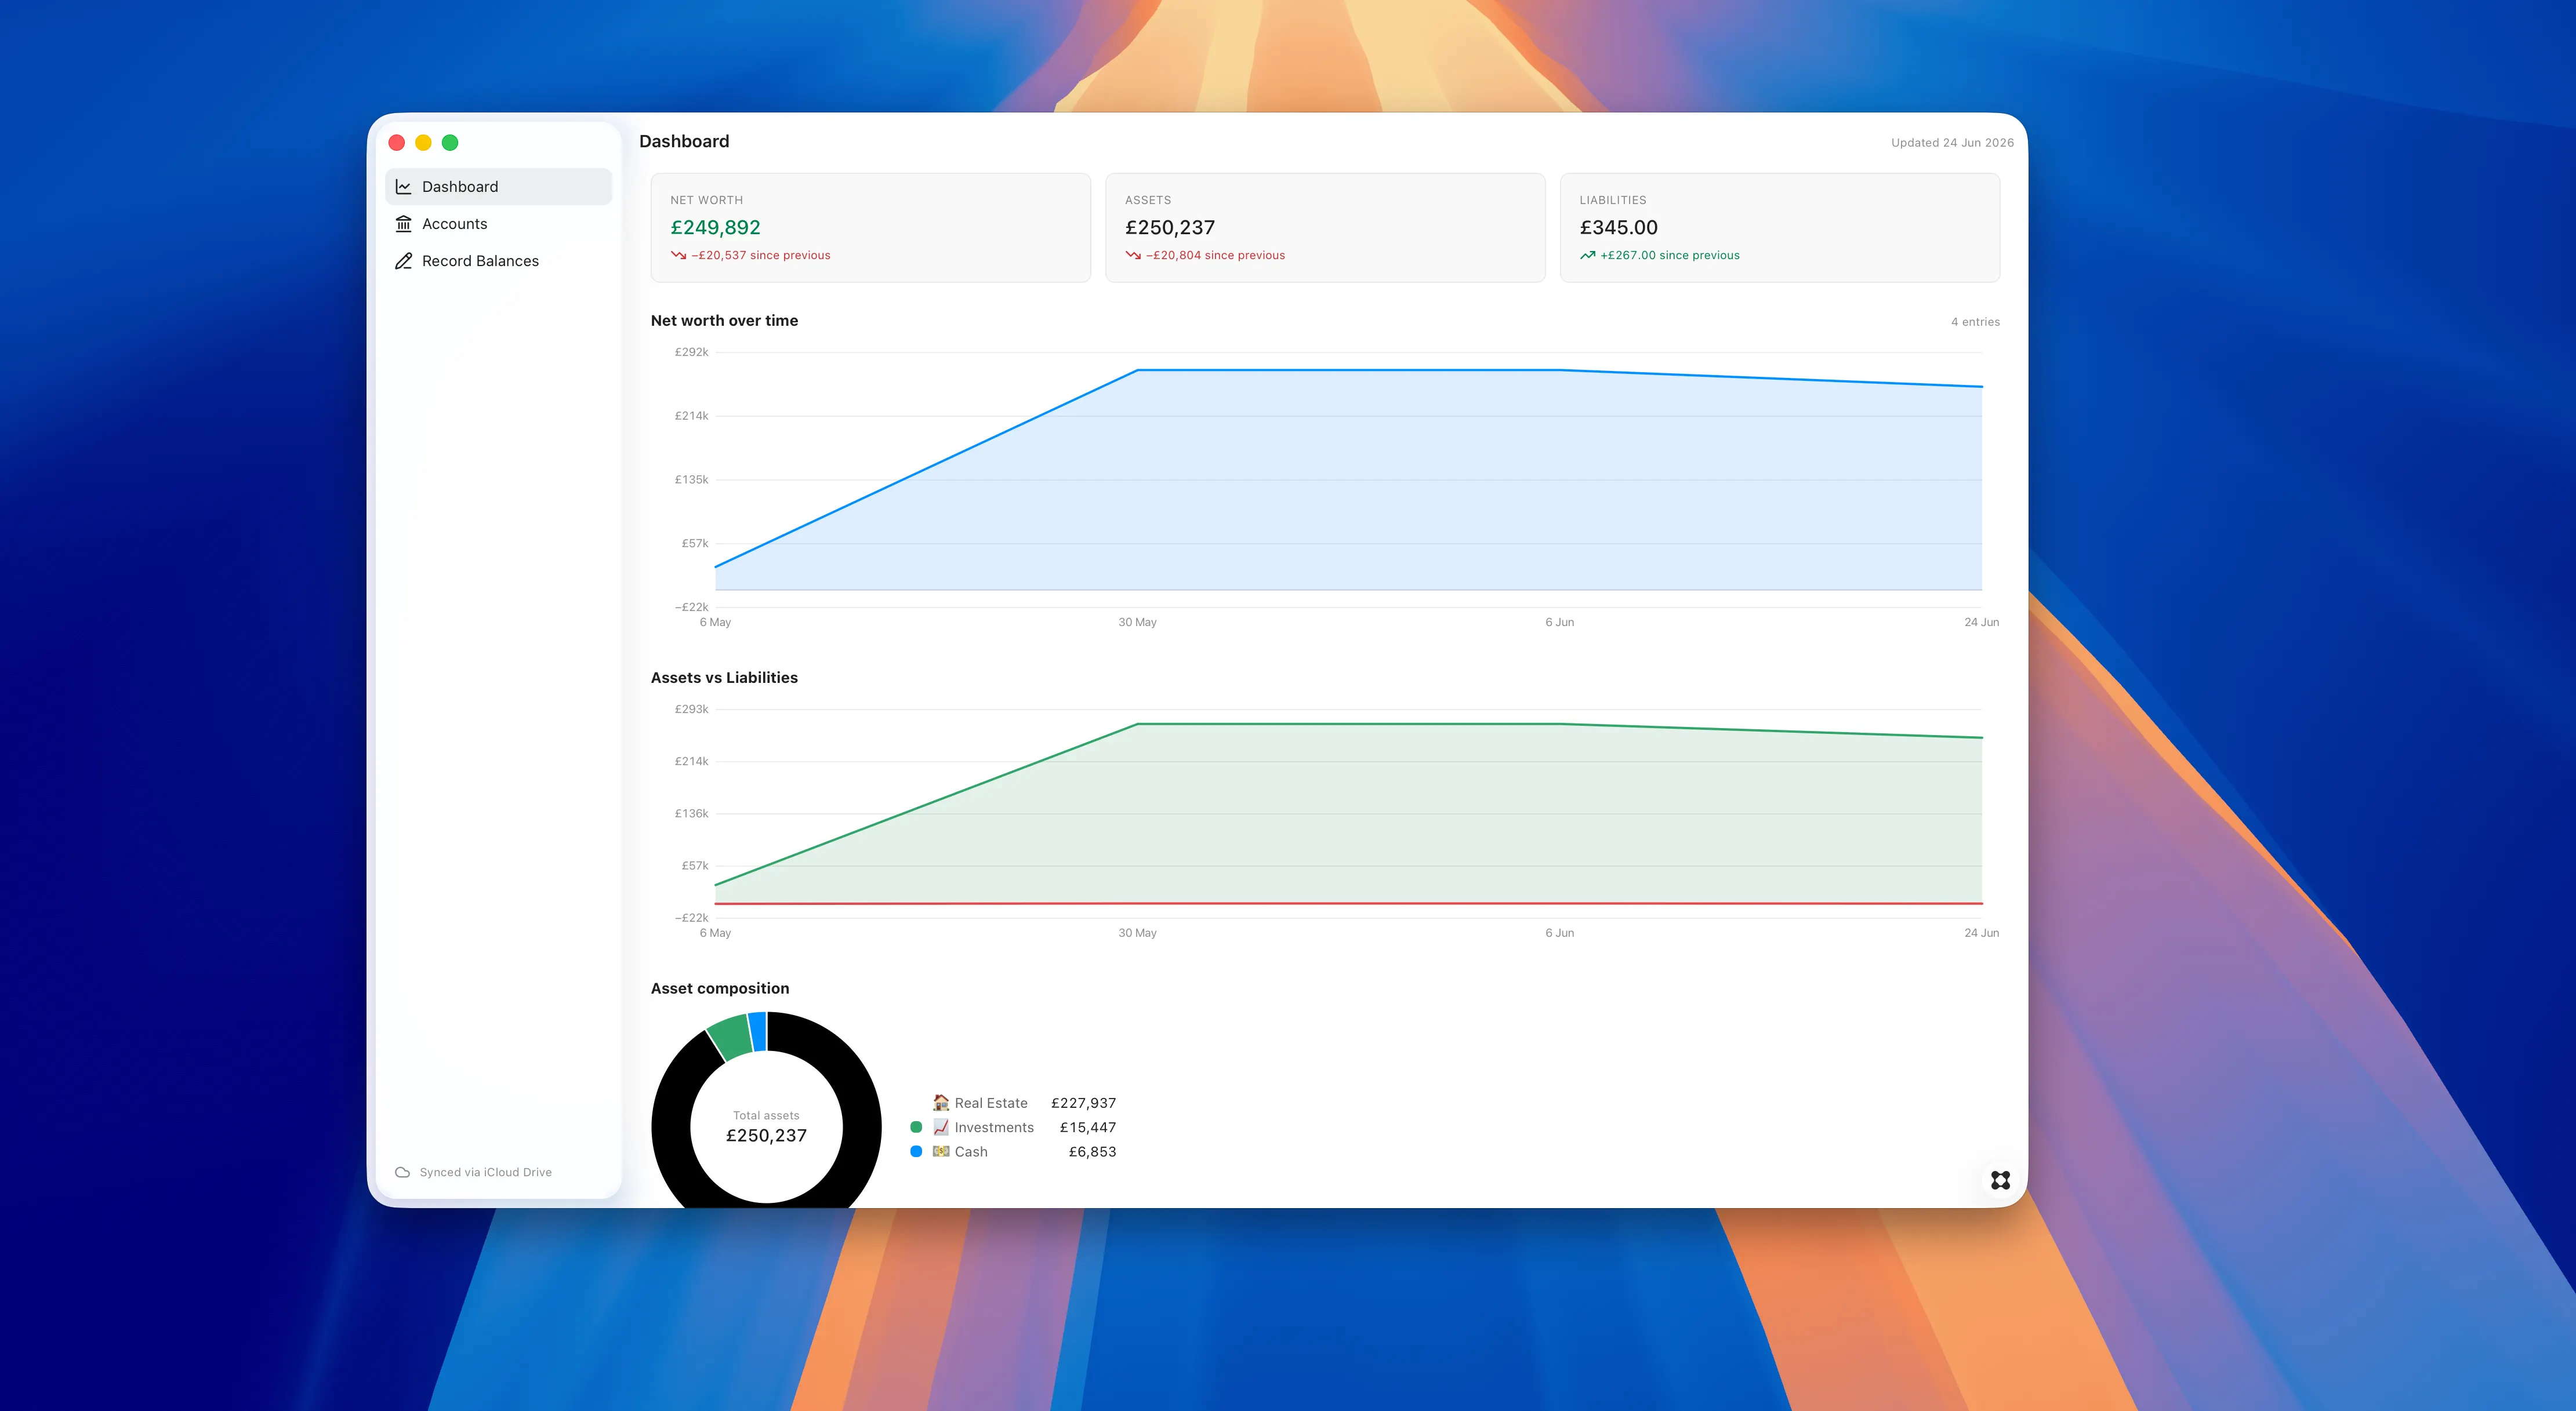Screen dimensions: 2576x1411
Task: Click the £293k axis label on assets chart
Action: [691, 708]
